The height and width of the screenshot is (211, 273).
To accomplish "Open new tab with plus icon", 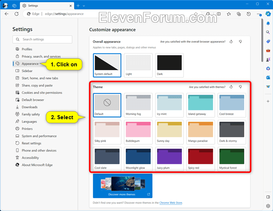I will [78, 6].
